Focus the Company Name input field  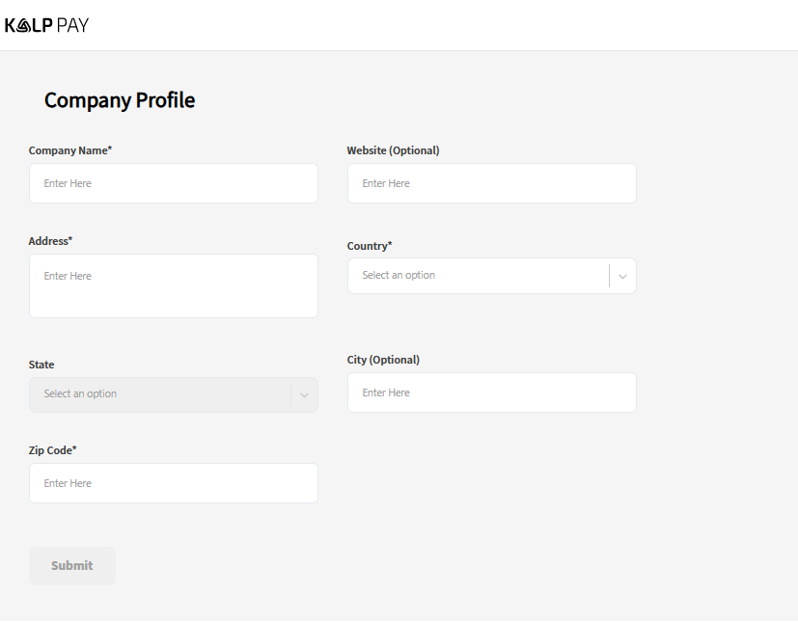click(174, 183)
